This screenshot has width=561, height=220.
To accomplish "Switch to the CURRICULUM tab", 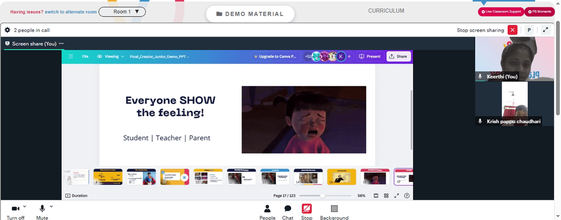I will [x=386, y=11].
